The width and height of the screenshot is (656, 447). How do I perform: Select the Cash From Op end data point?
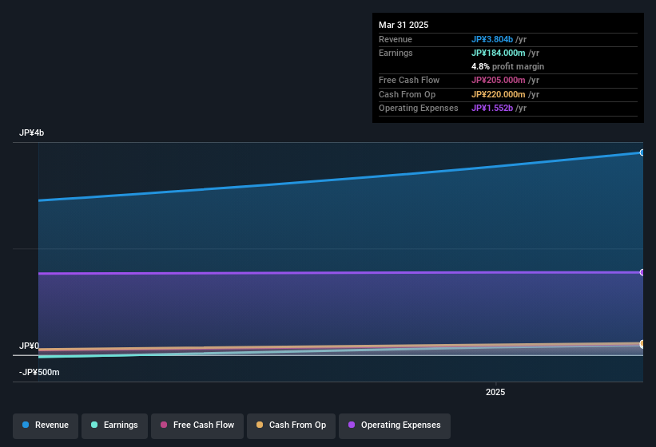642,343
